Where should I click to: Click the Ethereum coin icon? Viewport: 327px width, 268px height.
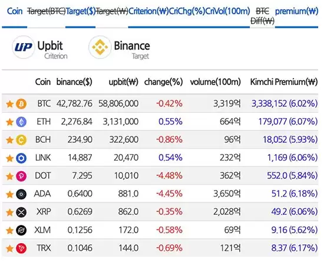(x=21, y=122)
